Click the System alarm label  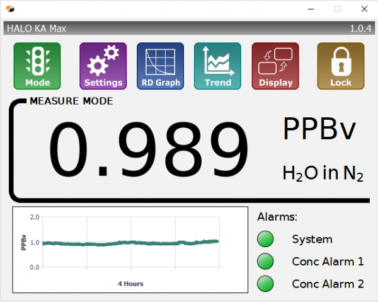click(x=312, y=240)
